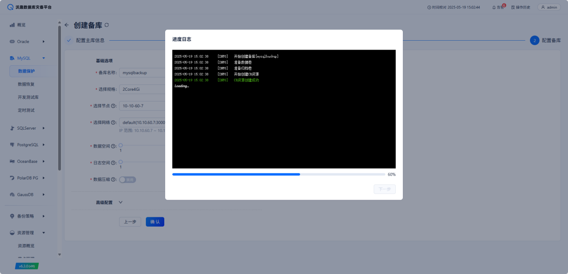Screen dimensions: 568x274
Task: Click the help icon beside 选择网络
Action: click(114, 122)
